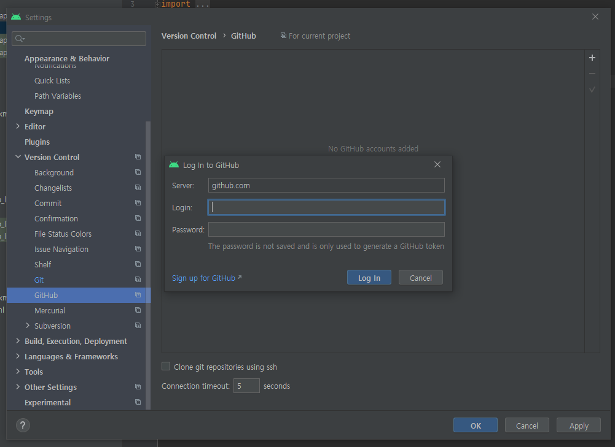The image size is (615, 447).
Task: Click project-level icon beside Confirmation
Action: tap(138, 218)
